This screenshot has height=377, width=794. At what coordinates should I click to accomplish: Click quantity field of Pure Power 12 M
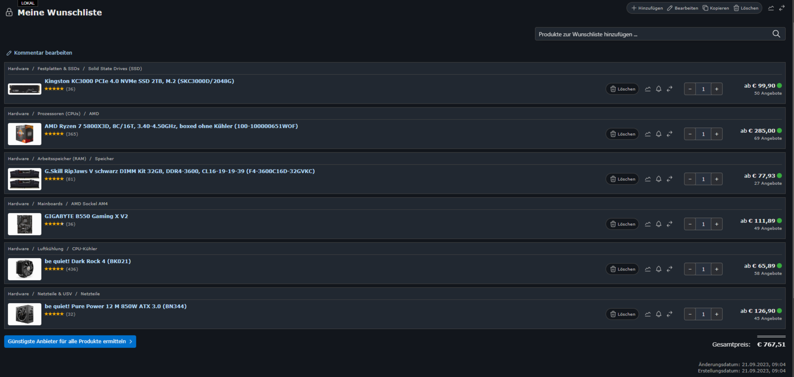[703, 315]
